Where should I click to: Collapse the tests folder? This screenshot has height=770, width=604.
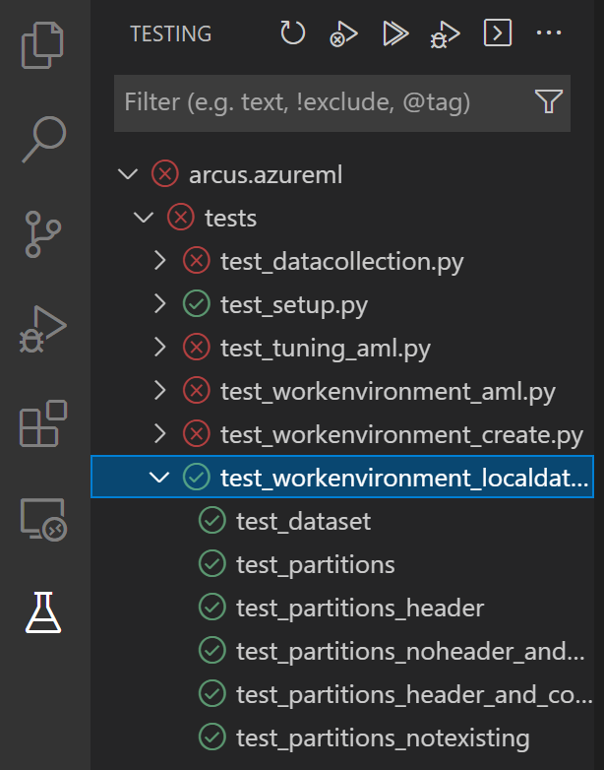coord(144,219)
